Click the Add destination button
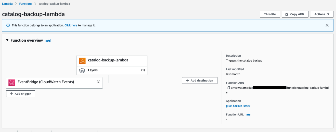 pos(200,80)
